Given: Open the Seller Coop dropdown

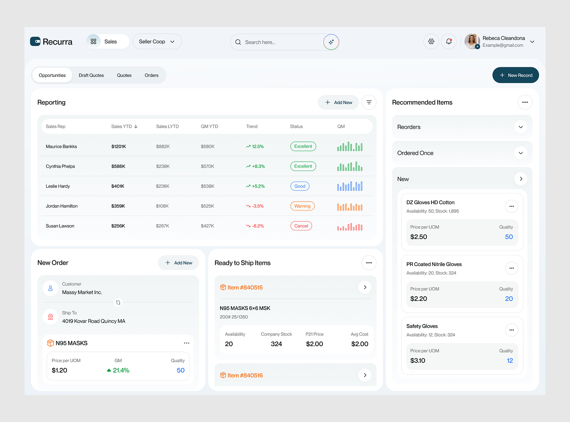Looking at the screenshot, I should (157, 41).
